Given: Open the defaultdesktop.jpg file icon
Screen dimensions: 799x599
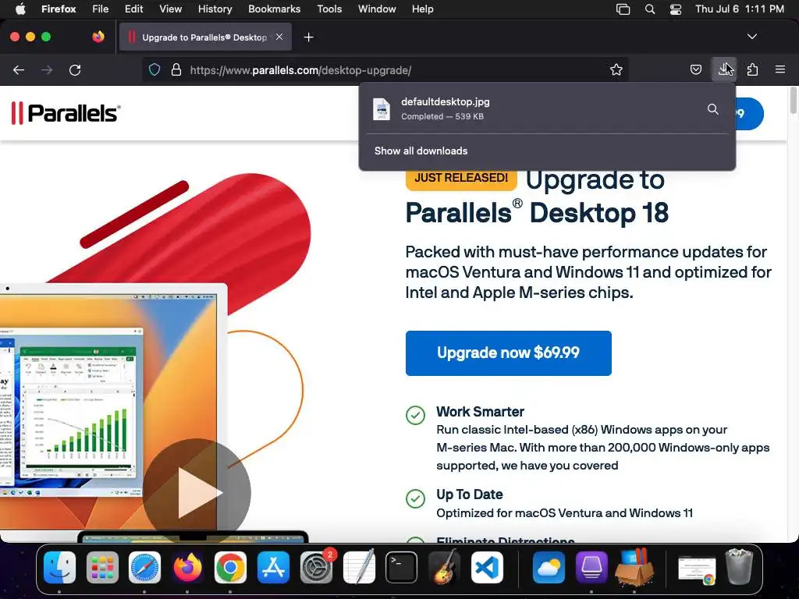Looking at the screenshot, I should (x=381, y=109).
